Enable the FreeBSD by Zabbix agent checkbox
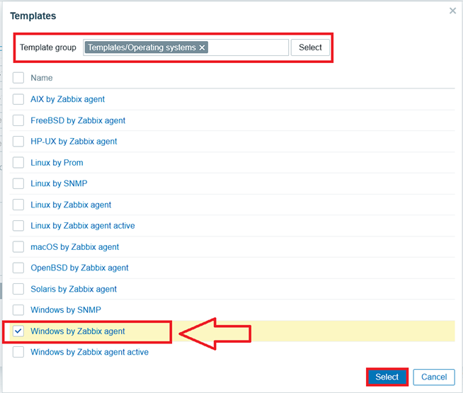This screenshot has width=463, height=393. click(x=18, y=120)
